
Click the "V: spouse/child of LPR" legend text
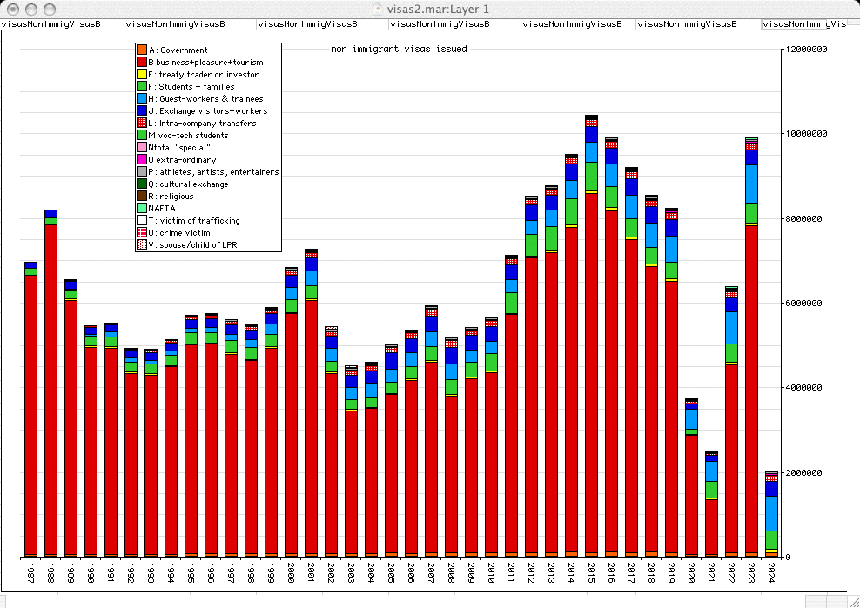tap(195, 245)
